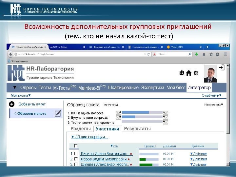Click envelope right of temperament test bar
This screenshot has width=236, height=177.
click(x=166, y=122)
